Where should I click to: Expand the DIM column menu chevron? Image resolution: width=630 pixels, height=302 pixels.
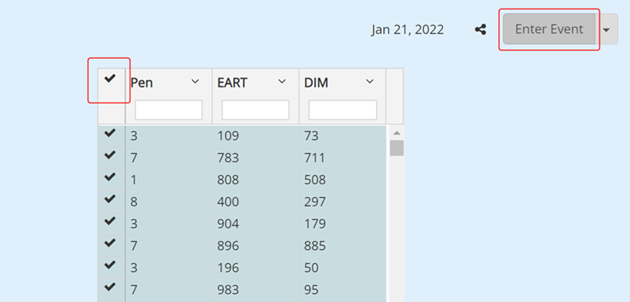coord(370,81)
